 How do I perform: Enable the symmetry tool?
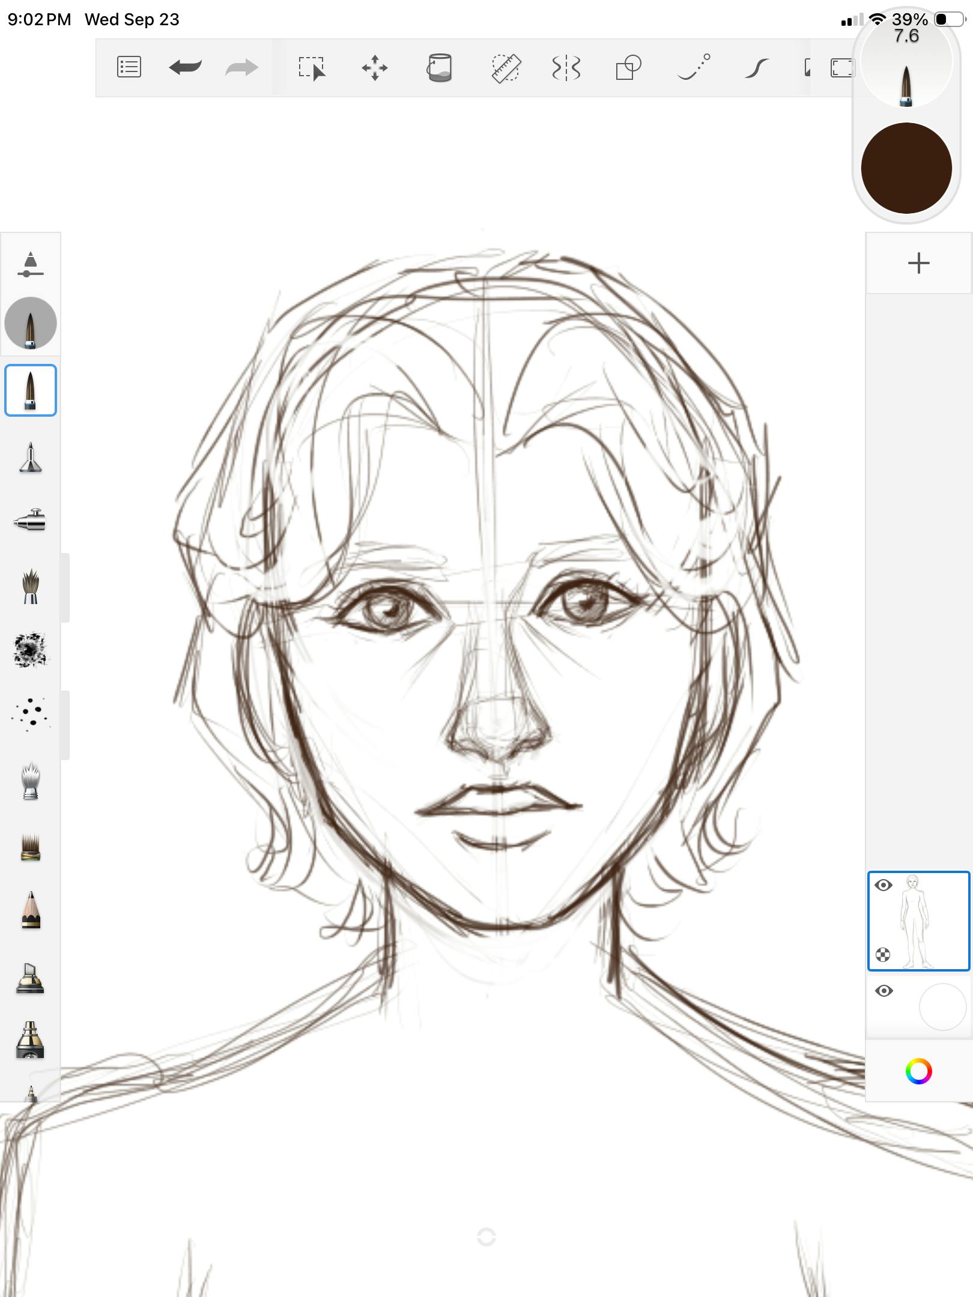[566, 68]
